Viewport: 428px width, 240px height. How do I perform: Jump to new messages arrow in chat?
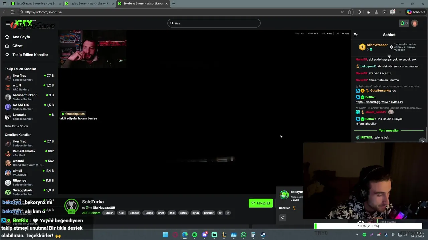[x=422, y=141]
